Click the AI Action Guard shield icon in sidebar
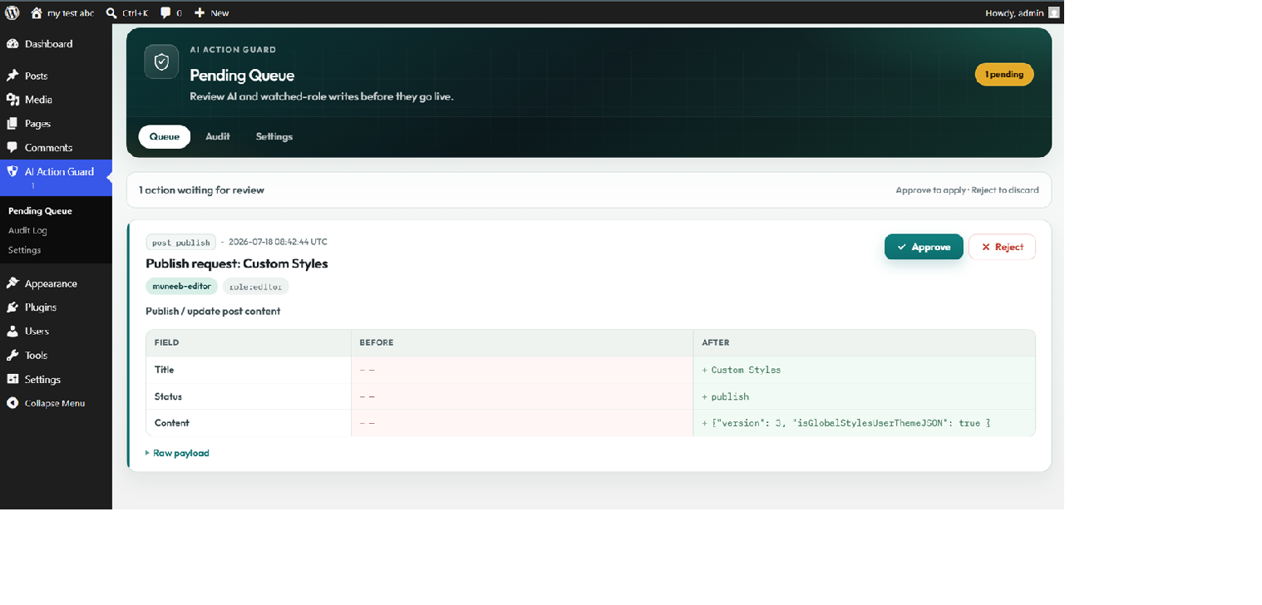This screenshot has height=605, width=1262. click(x=12, y=172)
